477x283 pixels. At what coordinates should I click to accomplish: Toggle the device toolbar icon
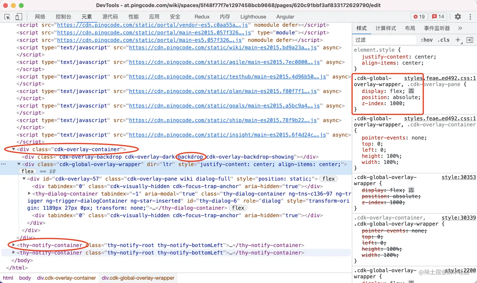19,17
